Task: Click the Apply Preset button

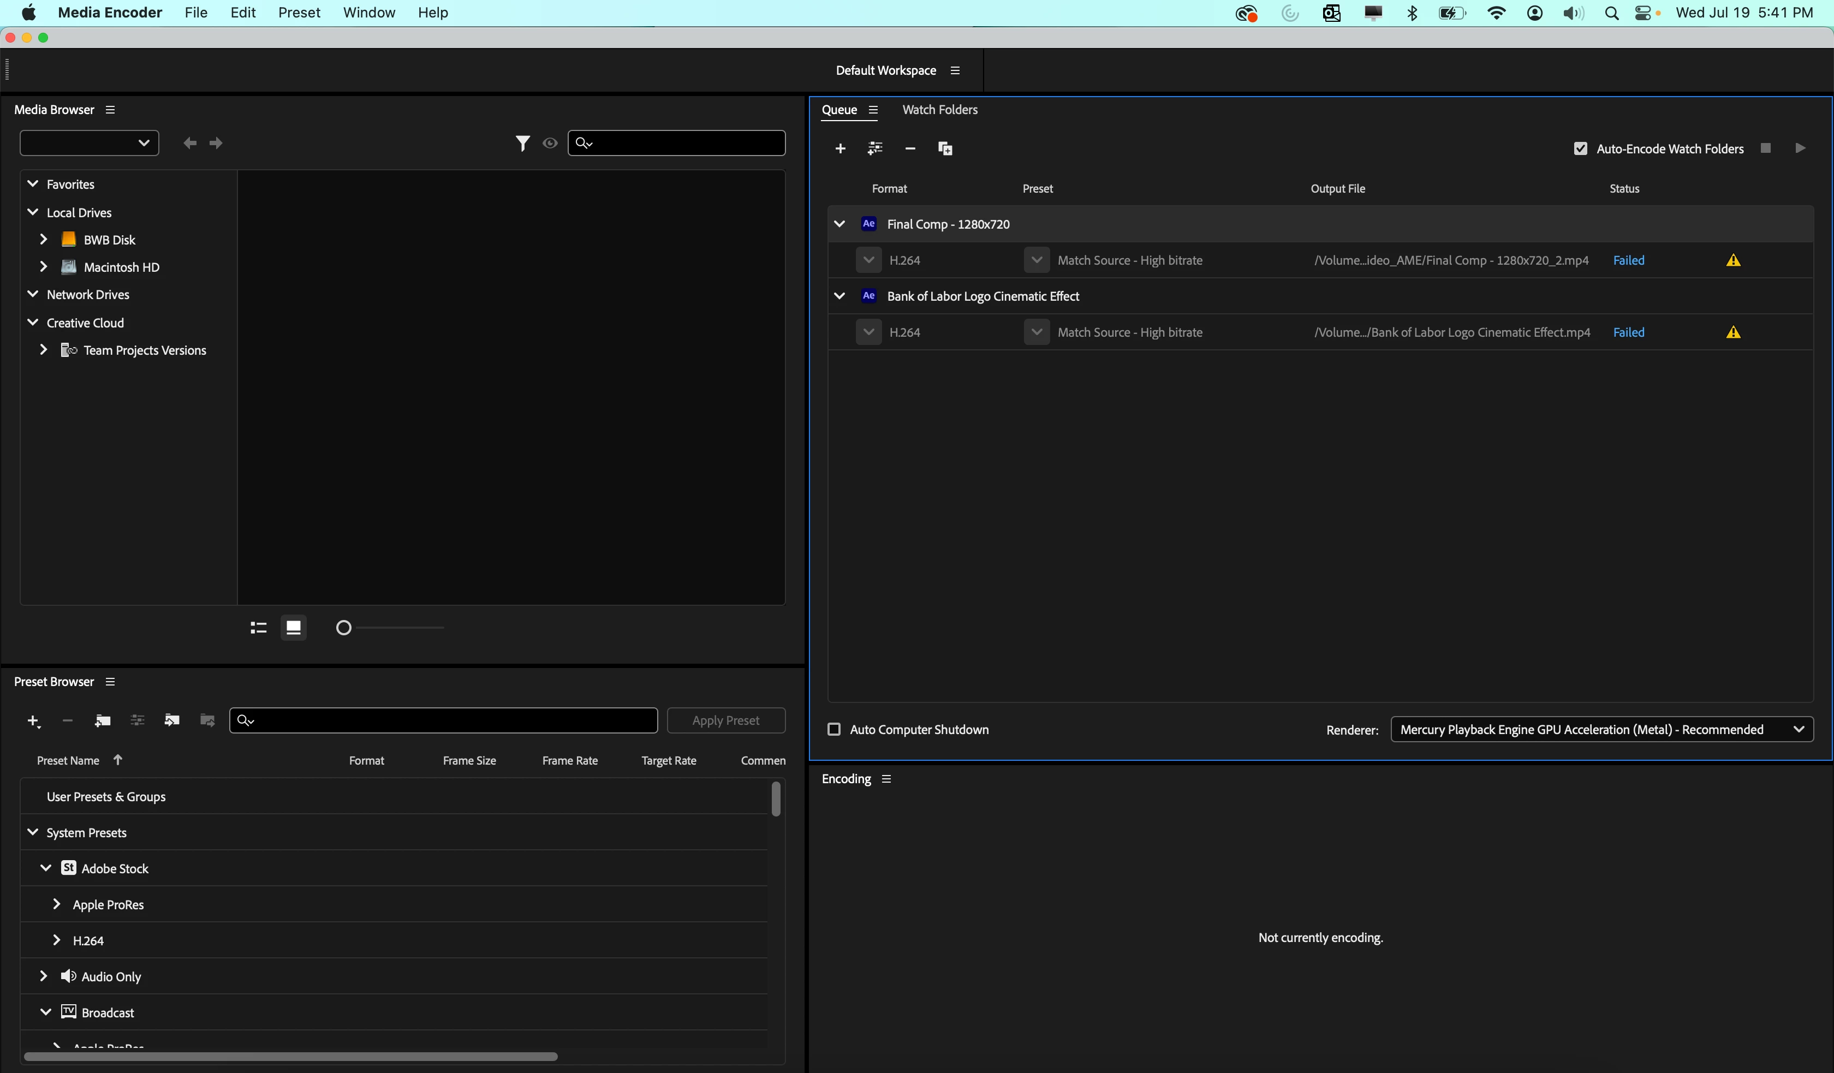Action: [x=725, y=720]
